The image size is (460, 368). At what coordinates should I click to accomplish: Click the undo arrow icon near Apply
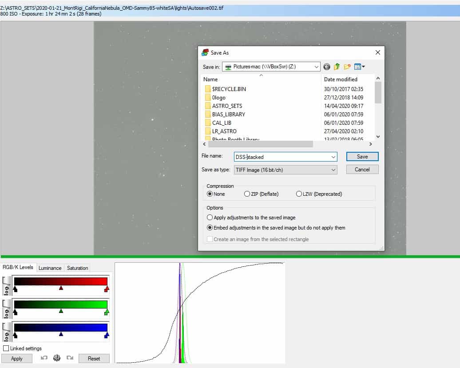tap(44, 358)
